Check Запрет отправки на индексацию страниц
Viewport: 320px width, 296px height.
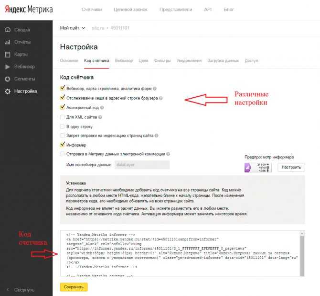point(62,136)
